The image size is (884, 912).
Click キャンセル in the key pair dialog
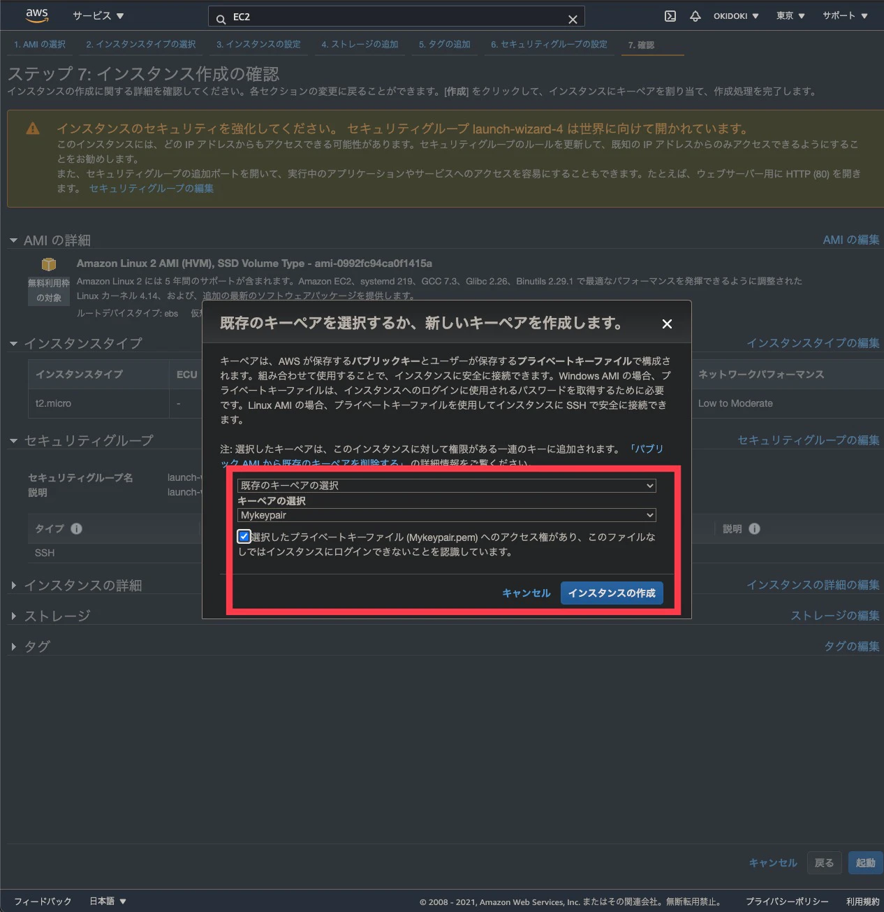coord(526,593)
